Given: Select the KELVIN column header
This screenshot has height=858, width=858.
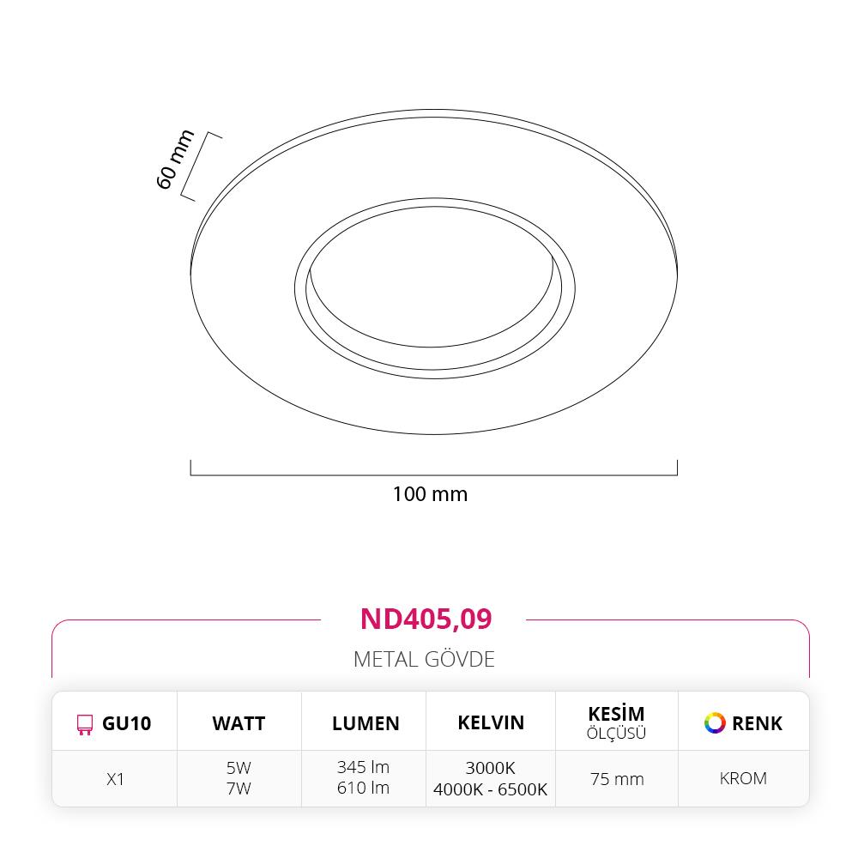Looking at the screenshot, I should (x=491, y=722).
